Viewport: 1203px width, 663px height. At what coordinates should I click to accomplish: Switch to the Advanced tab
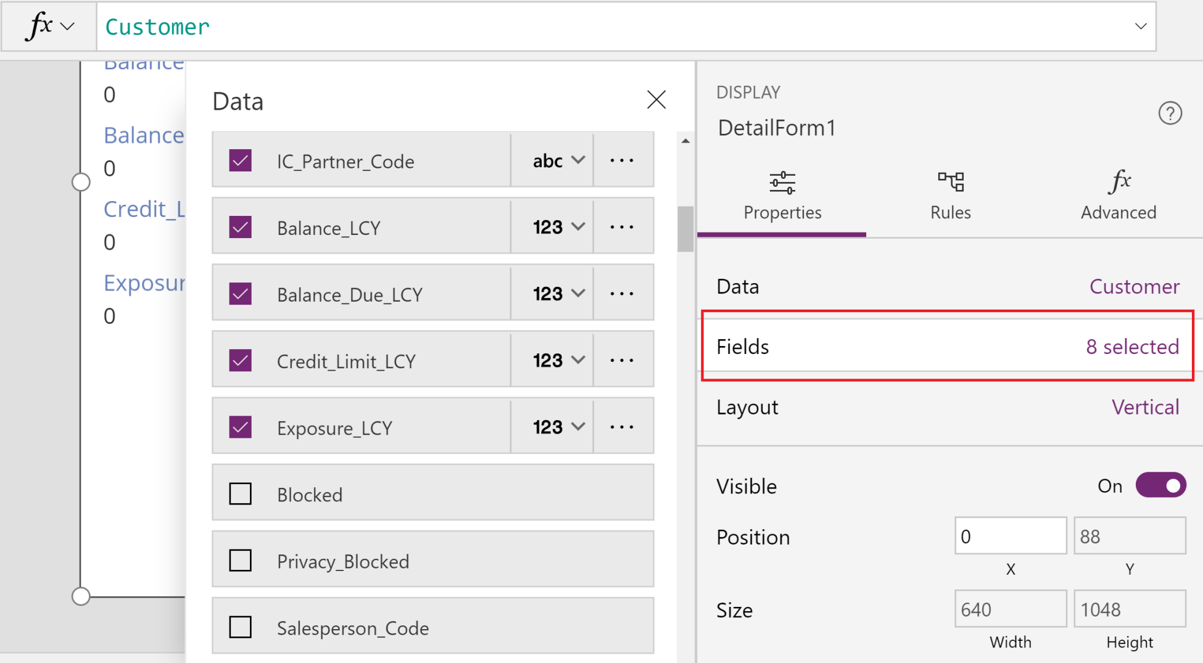[x=1118, y=196]
